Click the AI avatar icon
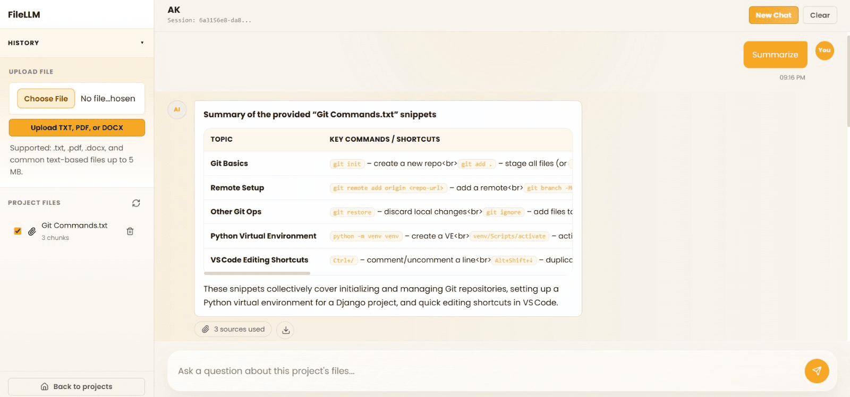The width and height of the screenshot is (850, 397). click(x=177, y=110)
